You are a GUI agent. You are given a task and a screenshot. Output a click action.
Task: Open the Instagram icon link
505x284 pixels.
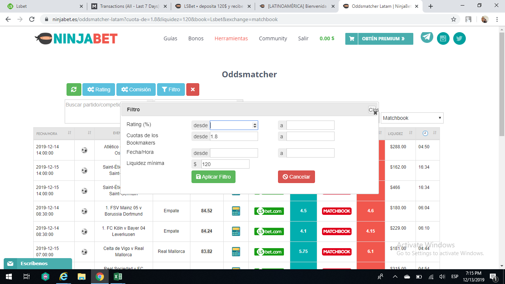click(x=443, y=38)
